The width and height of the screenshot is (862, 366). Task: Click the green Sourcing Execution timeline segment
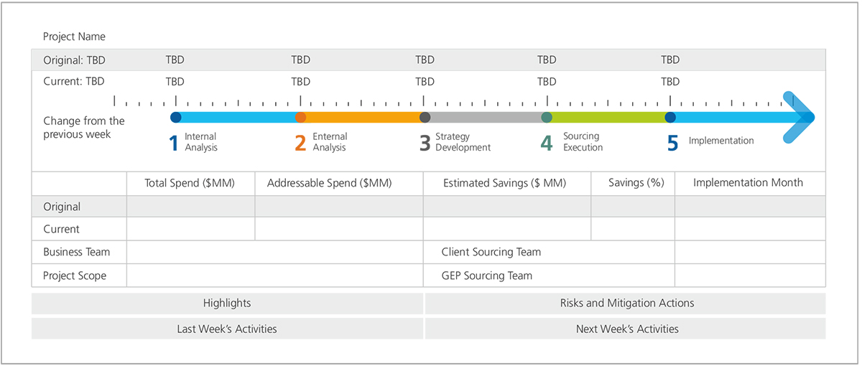coord(608,117)
